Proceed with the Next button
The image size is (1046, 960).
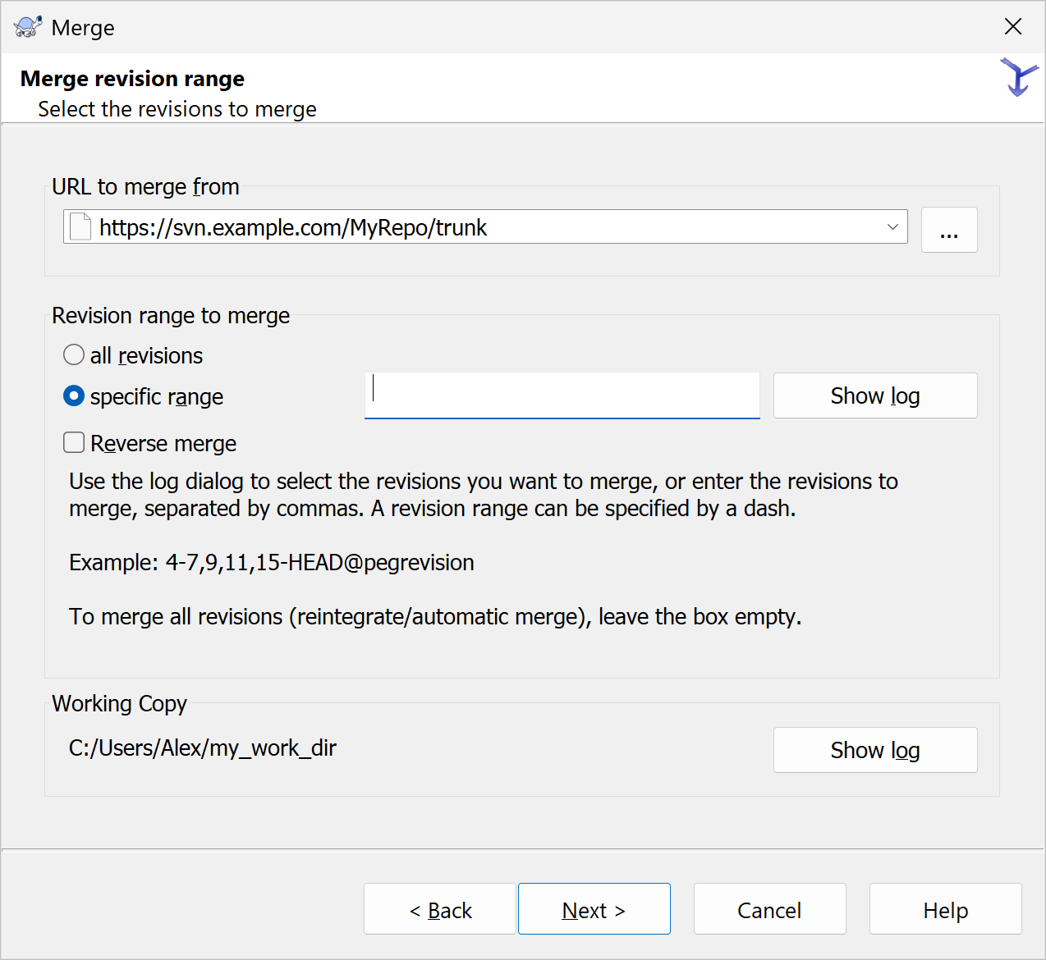click(594, 908)
